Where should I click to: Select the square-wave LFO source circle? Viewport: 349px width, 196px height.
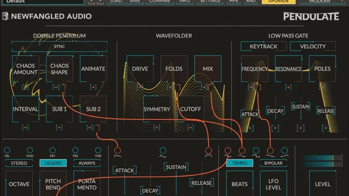[x=256, y=150]
